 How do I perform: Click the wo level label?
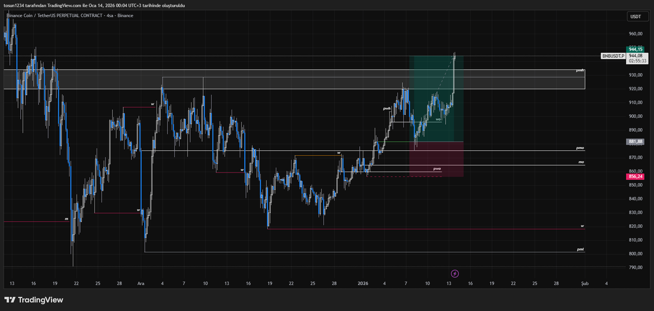tap(438, 119)
